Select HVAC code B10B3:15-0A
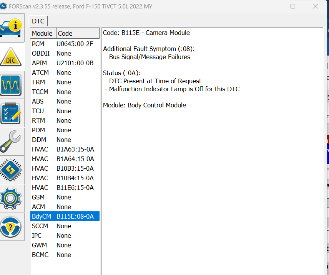329x275 pixels. (65, 169)
